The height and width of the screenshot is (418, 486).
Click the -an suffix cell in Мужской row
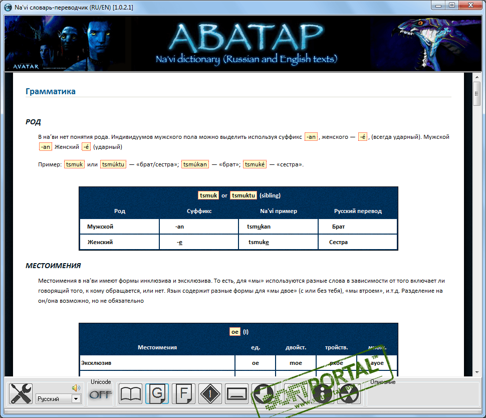coord(199,227)
